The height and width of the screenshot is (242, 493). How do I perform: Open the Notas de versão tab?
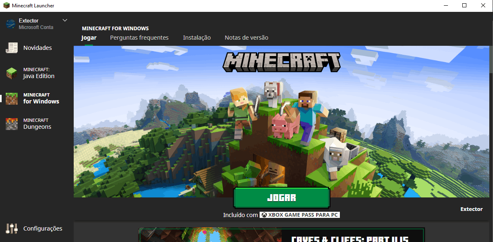click(246, 38)
